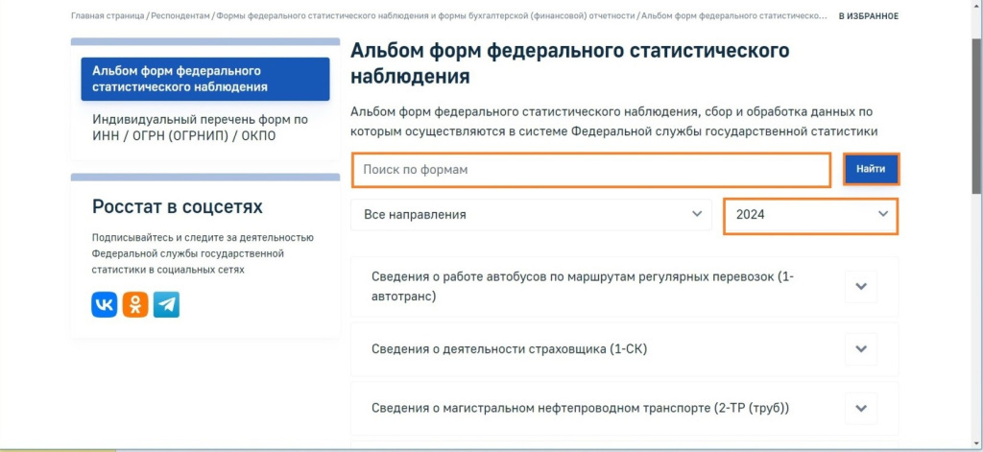Viewport: 983px width, 452px height.
Task: Select 'Индивидуальный перечень форм по ИНН' sidebar item
Action: click(x=200, y=128)
